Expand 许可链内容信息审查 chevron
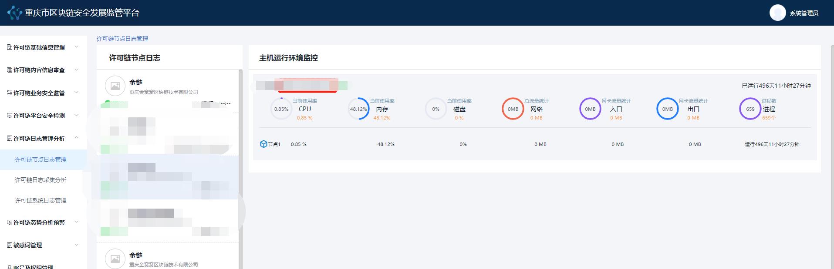The image size is (834, 269). 77,70
